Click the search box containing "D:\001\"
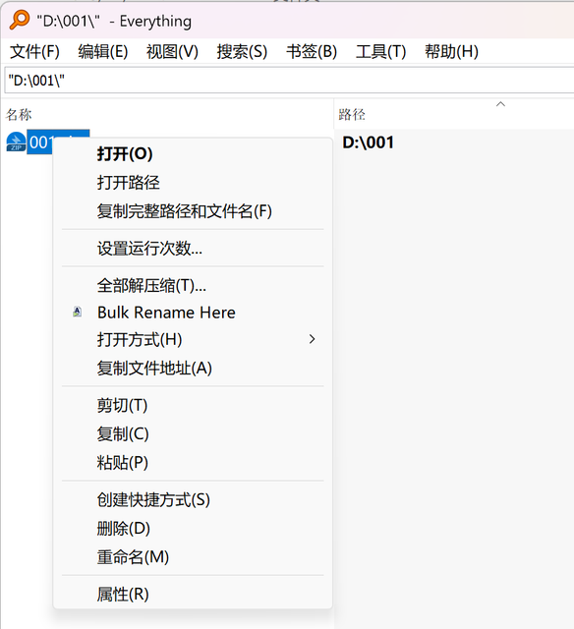 [x=289, y=81]
